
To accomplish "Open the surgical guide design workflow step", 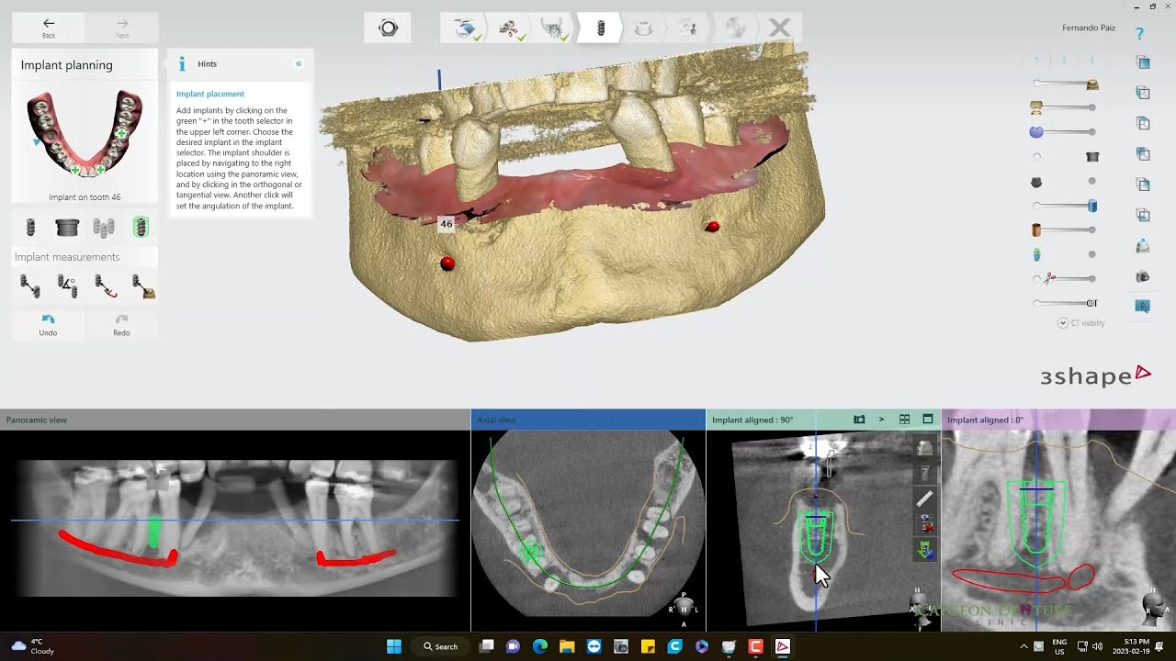I will 688,28.
